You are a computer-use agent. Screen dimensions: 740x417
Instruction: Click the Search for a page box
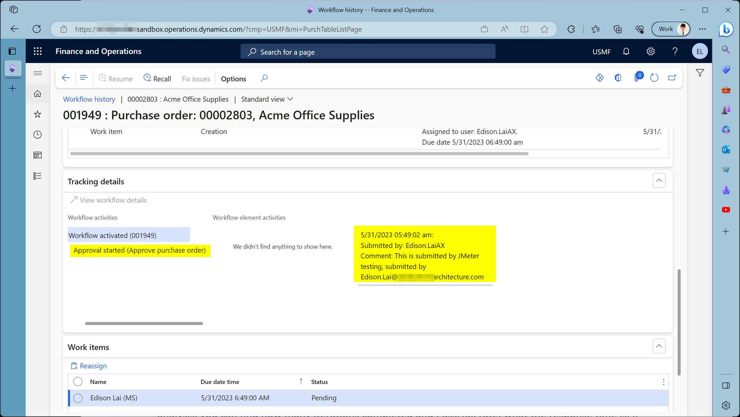click(368, 52)
